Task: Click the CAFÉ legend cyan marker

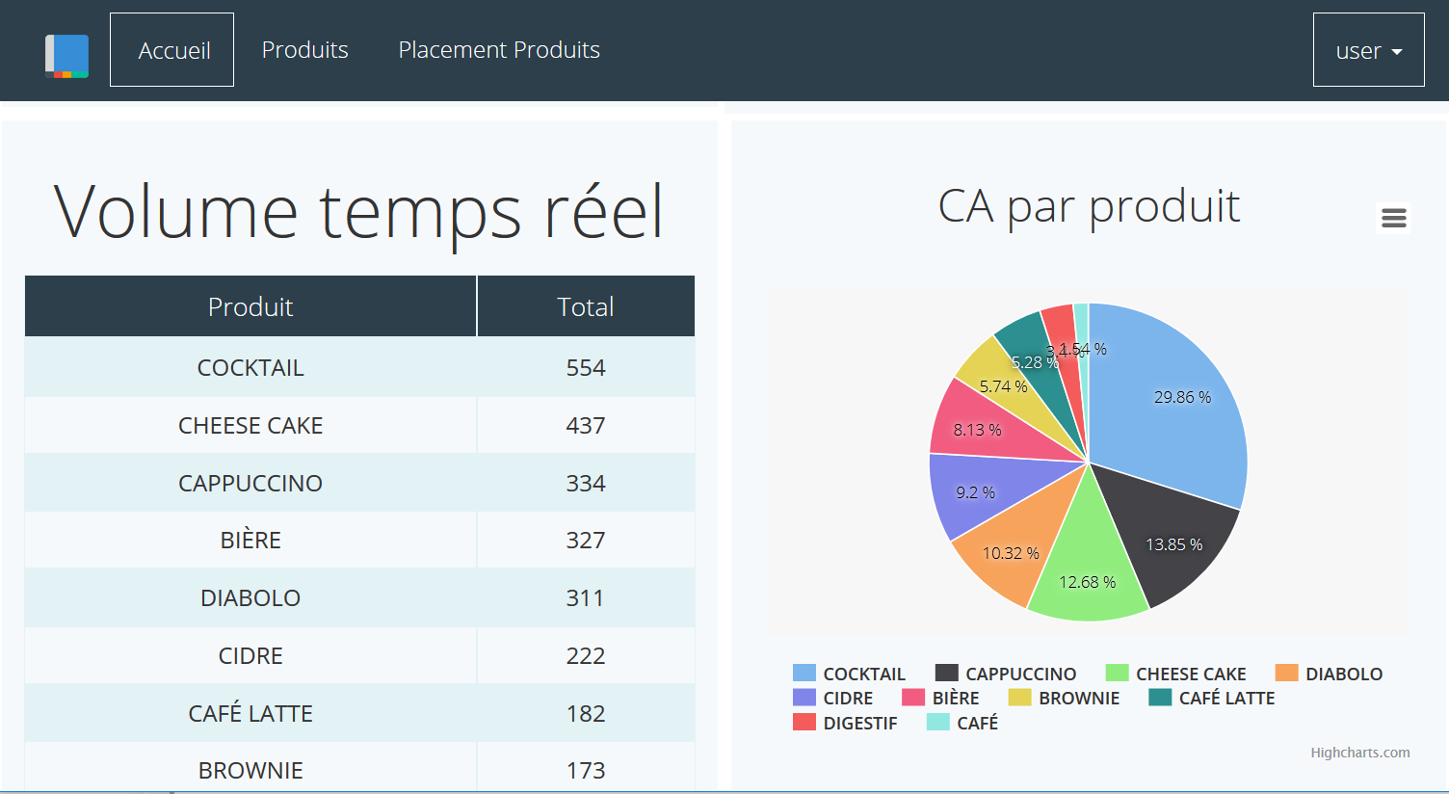Action: coord(937,723)
